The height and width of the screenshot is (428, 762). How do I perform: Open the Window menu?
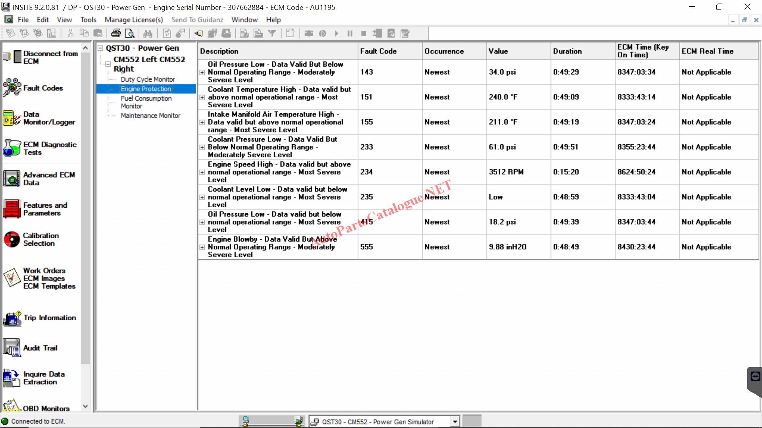pyautogui.click(x=244, y=20)
